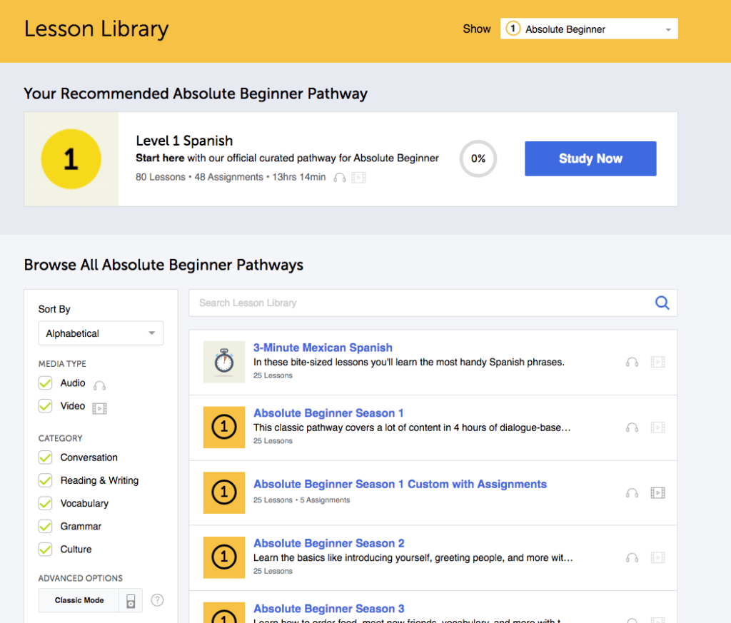Click the video icon for Season 1 Custom with Assignments

point(657,492)
